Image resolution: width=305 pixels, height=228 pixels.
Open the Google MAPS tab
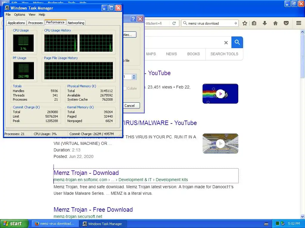click(x=151, y=54)
